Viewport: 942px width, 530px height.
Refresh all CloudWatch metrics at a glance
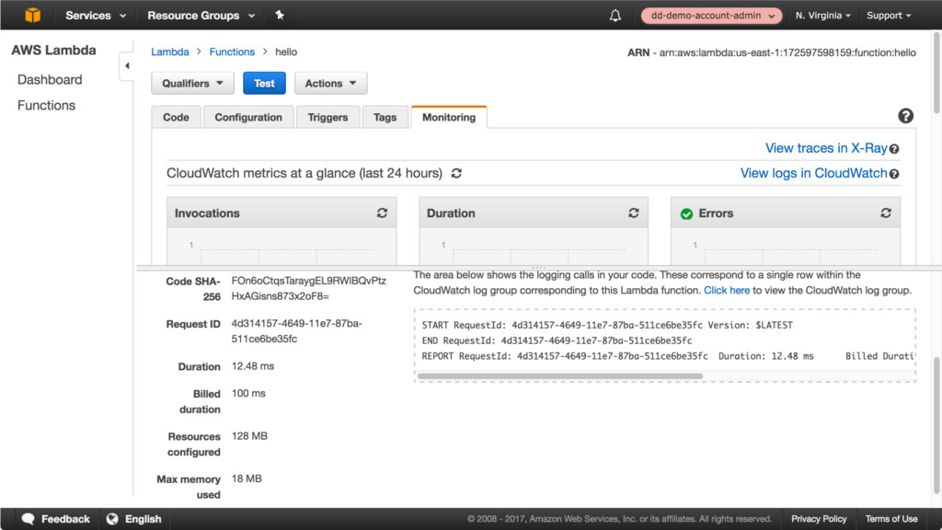456,173
